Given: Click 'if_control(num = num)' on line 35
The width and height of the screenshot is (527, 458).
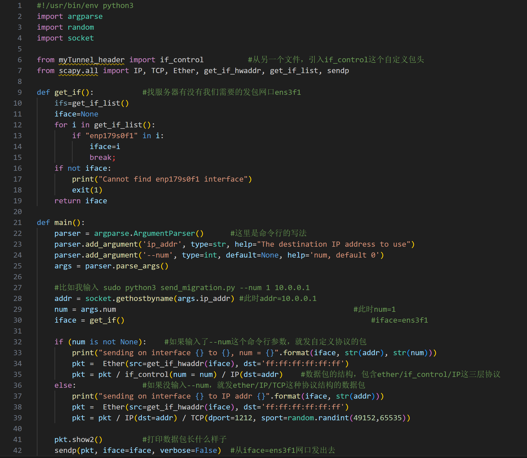Looking at the screenshot, I should click(x=171, y=375).
